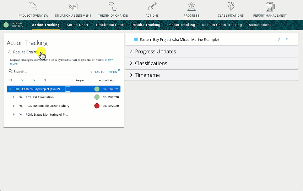Expand all tree rows with double-down arrows

[11, 81]
